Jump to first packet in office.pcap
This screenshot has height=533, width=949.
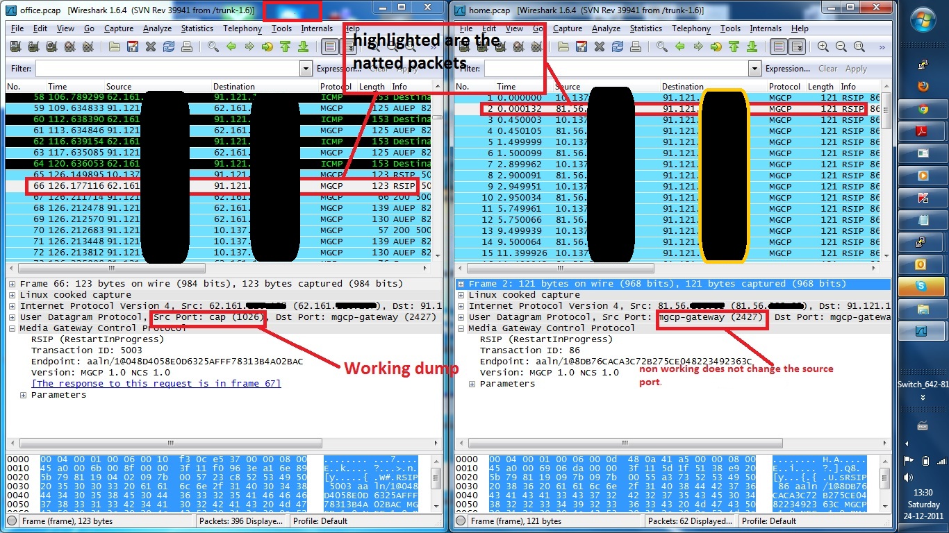285,46
